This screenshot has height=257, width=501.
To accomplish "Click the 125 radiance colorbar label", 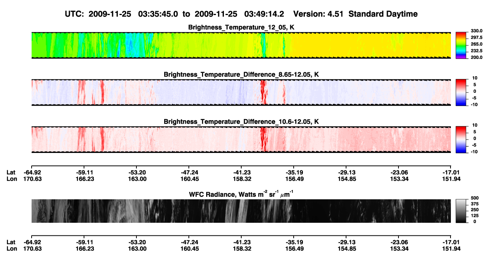I will pyautogui.click(x=475, y=215).
